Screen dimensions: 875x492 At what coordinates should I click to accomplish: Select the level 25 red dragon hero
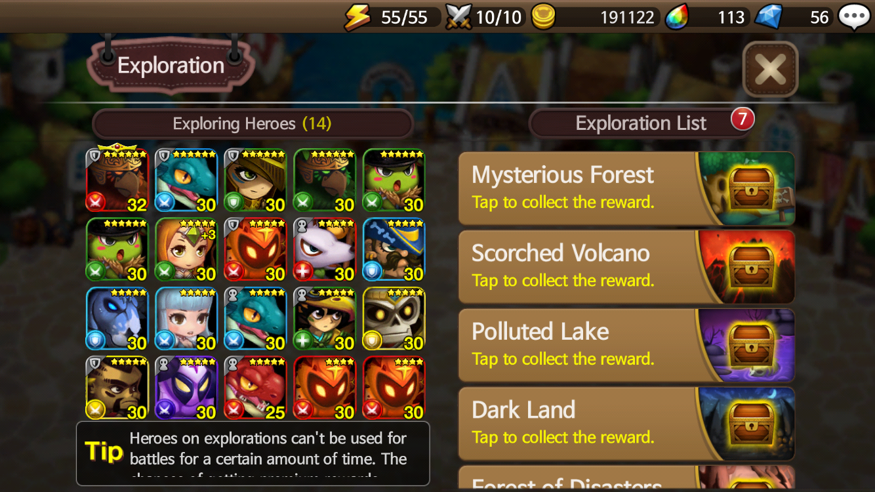click(256, 388)
